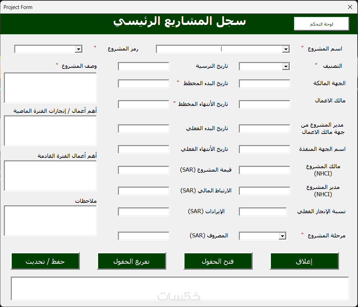Click the green إغلاق close button
The width and height of the screenshot is (358, 307).
(x=304, y=261)
